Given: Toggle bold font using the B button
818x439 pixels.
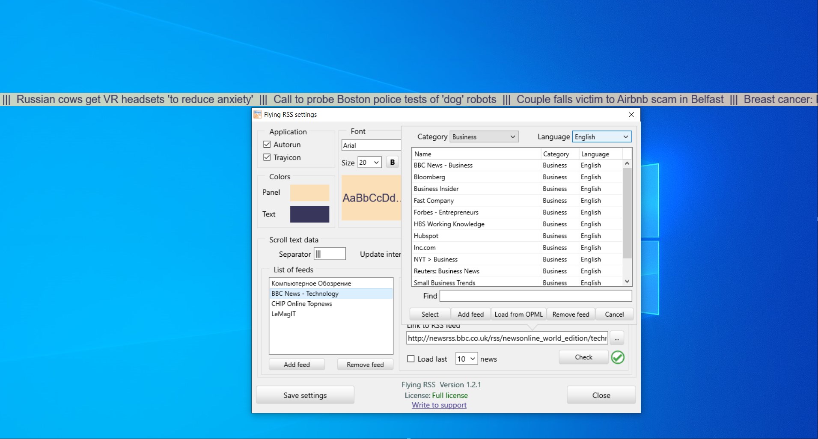Looking at the screenshot, I should click(392, 162).
